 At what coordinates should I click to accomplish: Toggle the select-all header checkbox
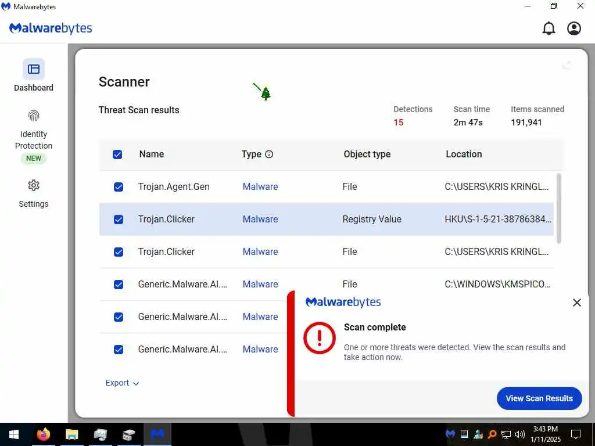pos(117,154)
